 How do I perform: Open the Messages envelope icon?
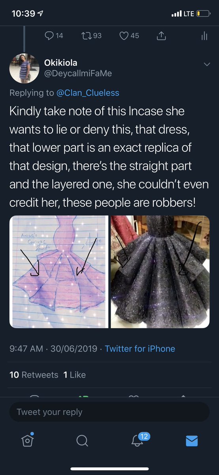191,441
